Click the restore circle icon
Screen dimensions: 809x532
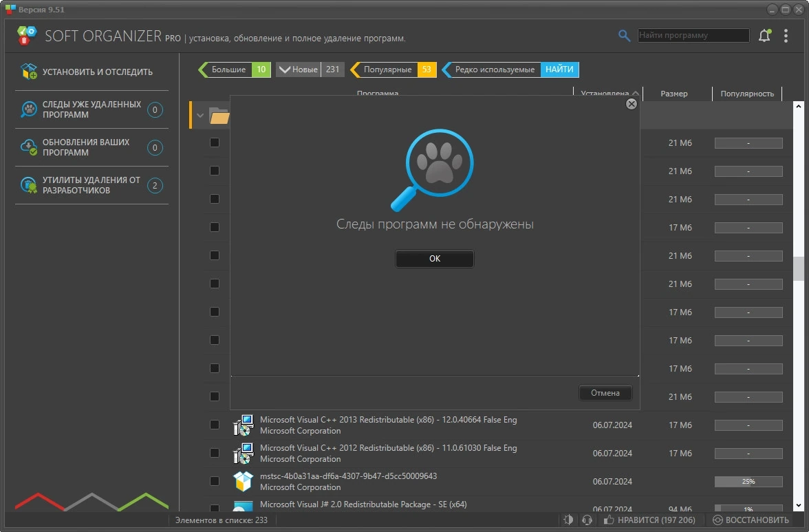coord(718,520)
